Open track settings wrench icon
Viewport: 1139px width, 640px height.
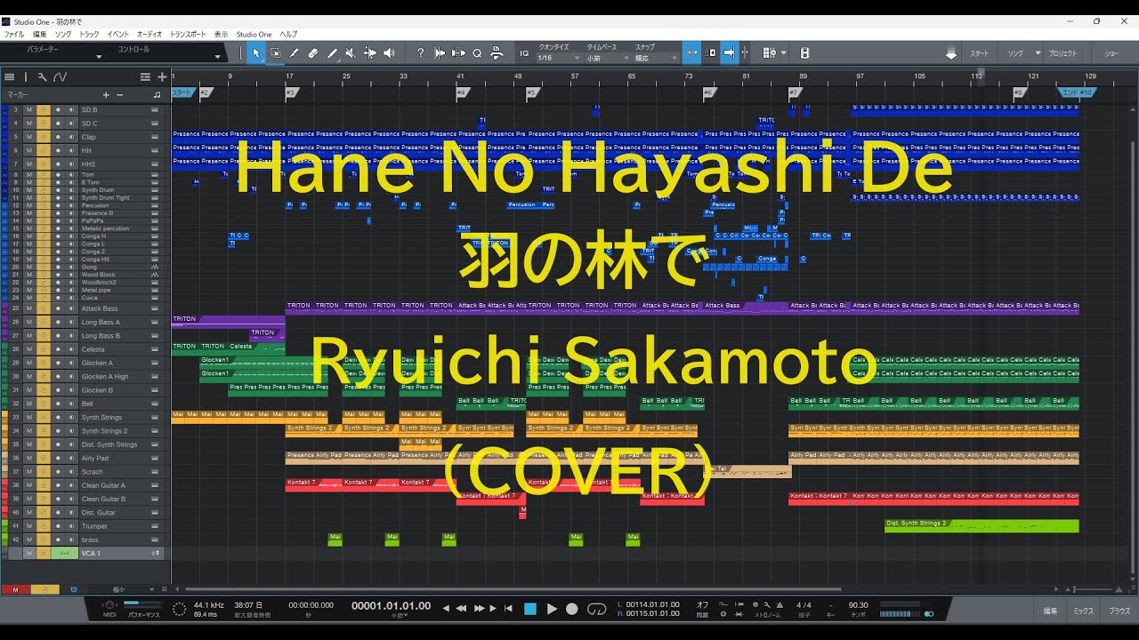pos(42,77)
